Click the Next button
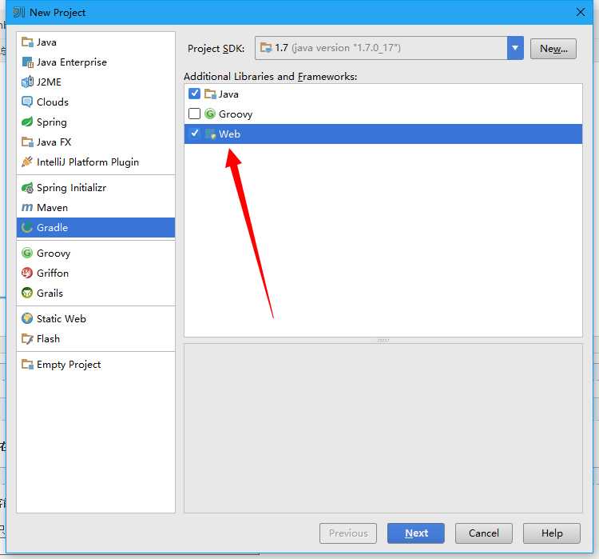 coord(415,533)
